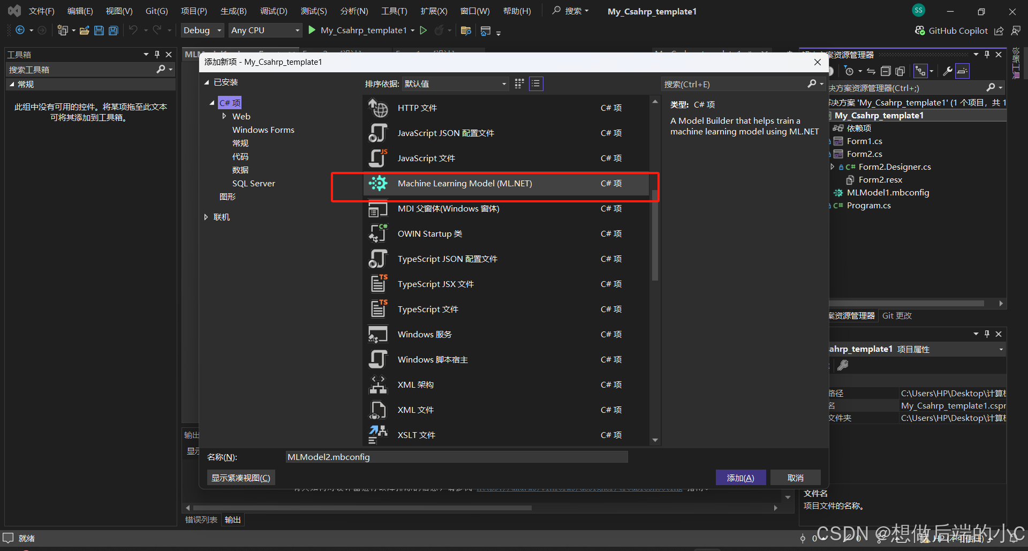The height and width of the screenshot is (551, 1028).
Task: Click the save all icon
Action: [x=114, y=31]
